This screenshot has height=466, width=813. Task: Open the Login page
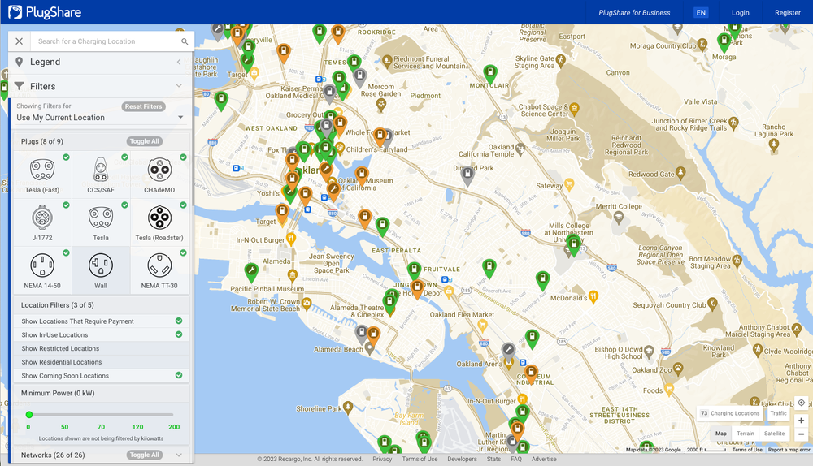click(740, 12)
